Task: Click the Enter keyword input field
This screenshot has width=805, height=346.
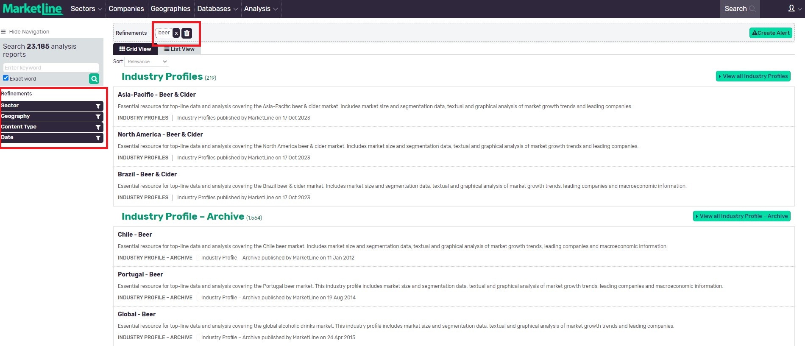Action: pos(51,68)
